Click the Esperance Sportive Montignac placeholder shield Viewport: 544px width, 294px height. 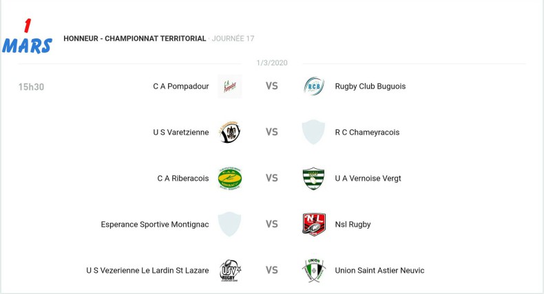229,224
